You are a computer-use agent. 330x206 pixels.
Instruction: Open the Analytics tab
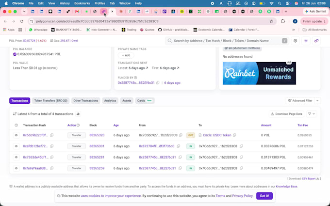[x=110, y=101]
